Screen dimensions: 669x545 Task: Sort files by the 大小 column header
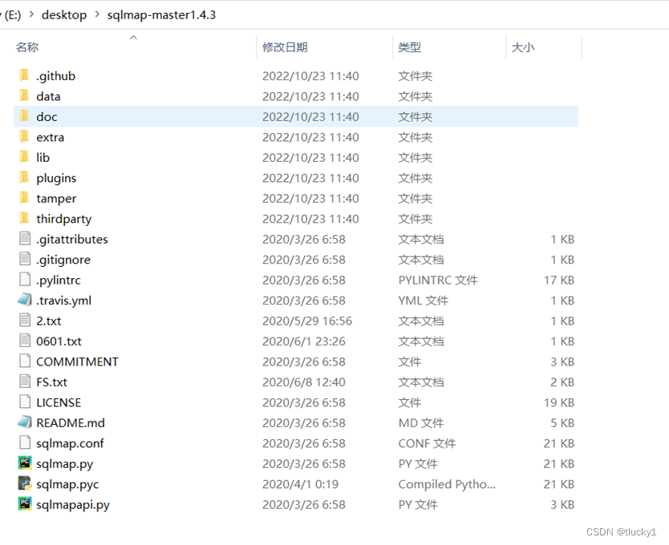pos(523,47)
